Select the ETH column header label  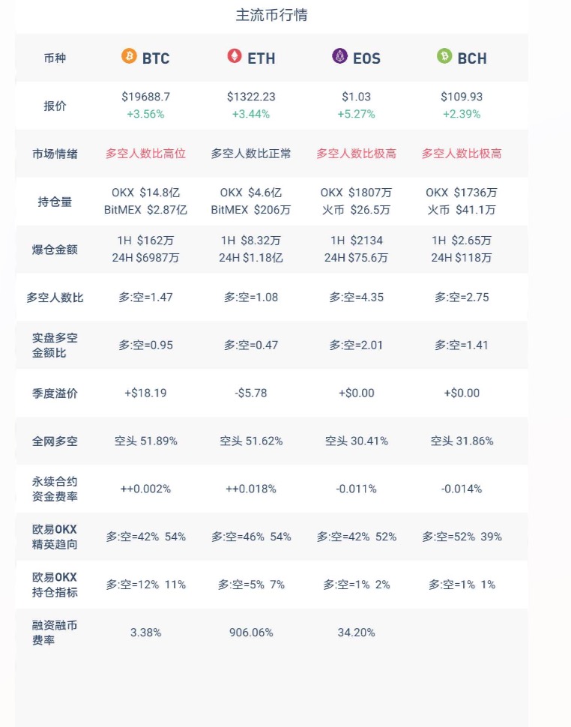tap(262, 58)
